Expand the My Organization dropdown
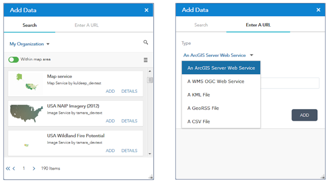Viewport: 330px width, 184px height. (29, 44)
